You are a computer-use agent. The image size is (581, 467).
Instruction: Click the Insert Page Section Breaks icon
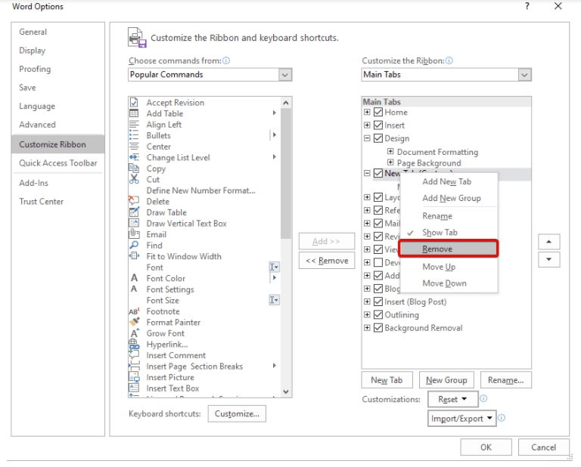pyautogui.click(x=134, y=366)
